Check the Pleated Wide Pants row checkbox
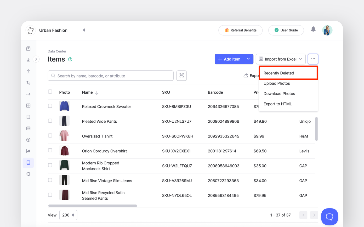Image resolution: width=364 pixels, height=227 pixels. 50,121
